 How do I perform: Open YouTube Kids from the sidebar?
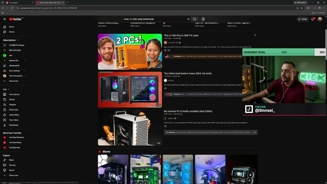(15, 147)
